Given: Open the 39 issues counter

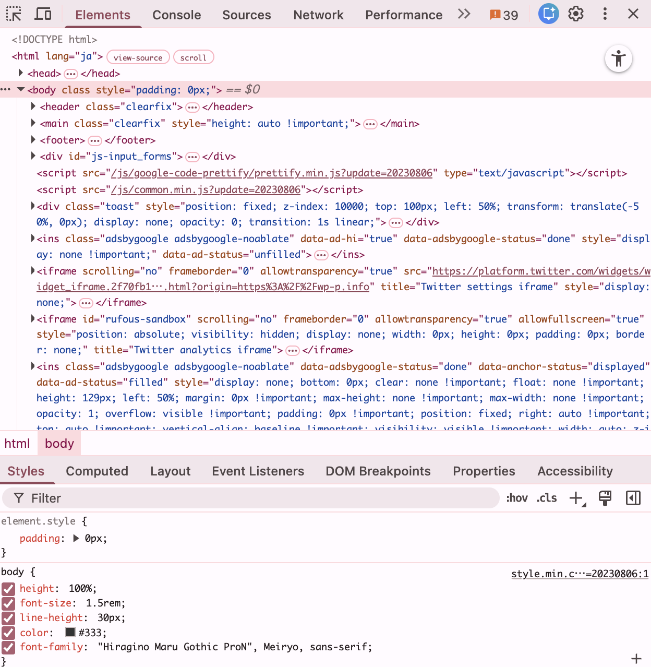Looking at the screenshot, I should (502, 15).
